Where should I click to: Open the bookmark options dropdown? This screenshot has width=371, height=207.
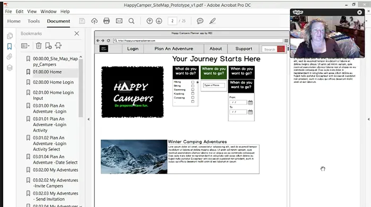pos(25,46)
